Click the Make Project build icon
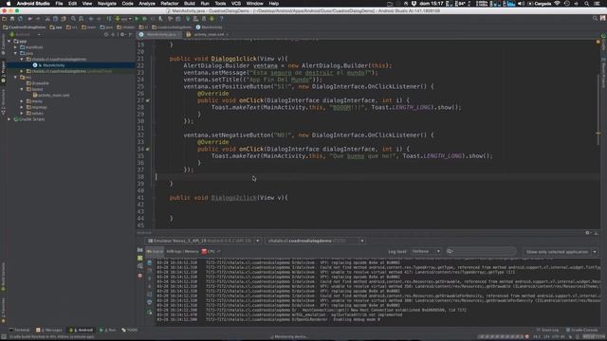 click(x=109, y=19)
